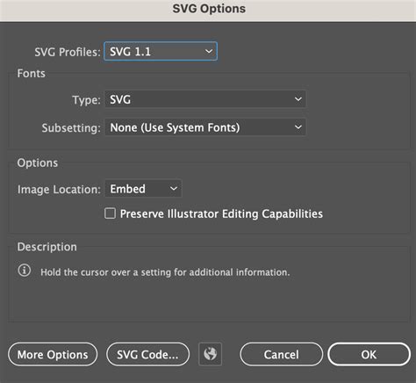Screen dimensions: 416x383
Task: Cancel the SVG Options dialog
Action: coord(281,354)
